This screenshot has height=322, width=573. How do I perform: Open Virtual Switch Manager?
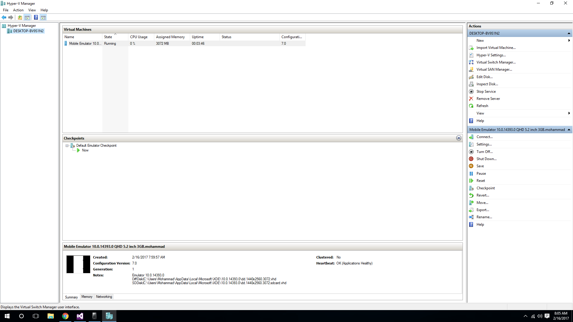[x=496, y=62]
